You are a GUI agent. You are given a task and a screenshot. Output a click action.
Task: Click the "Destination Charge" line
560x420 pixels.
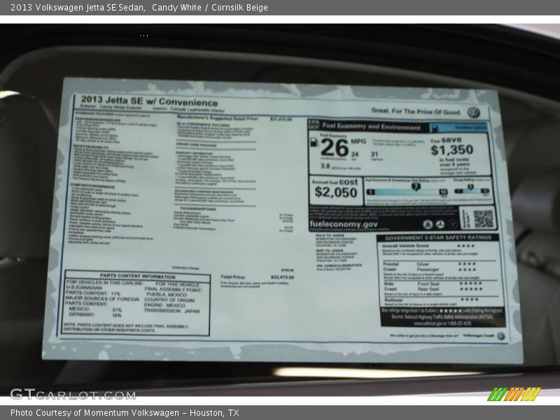[x=185, y=267]
